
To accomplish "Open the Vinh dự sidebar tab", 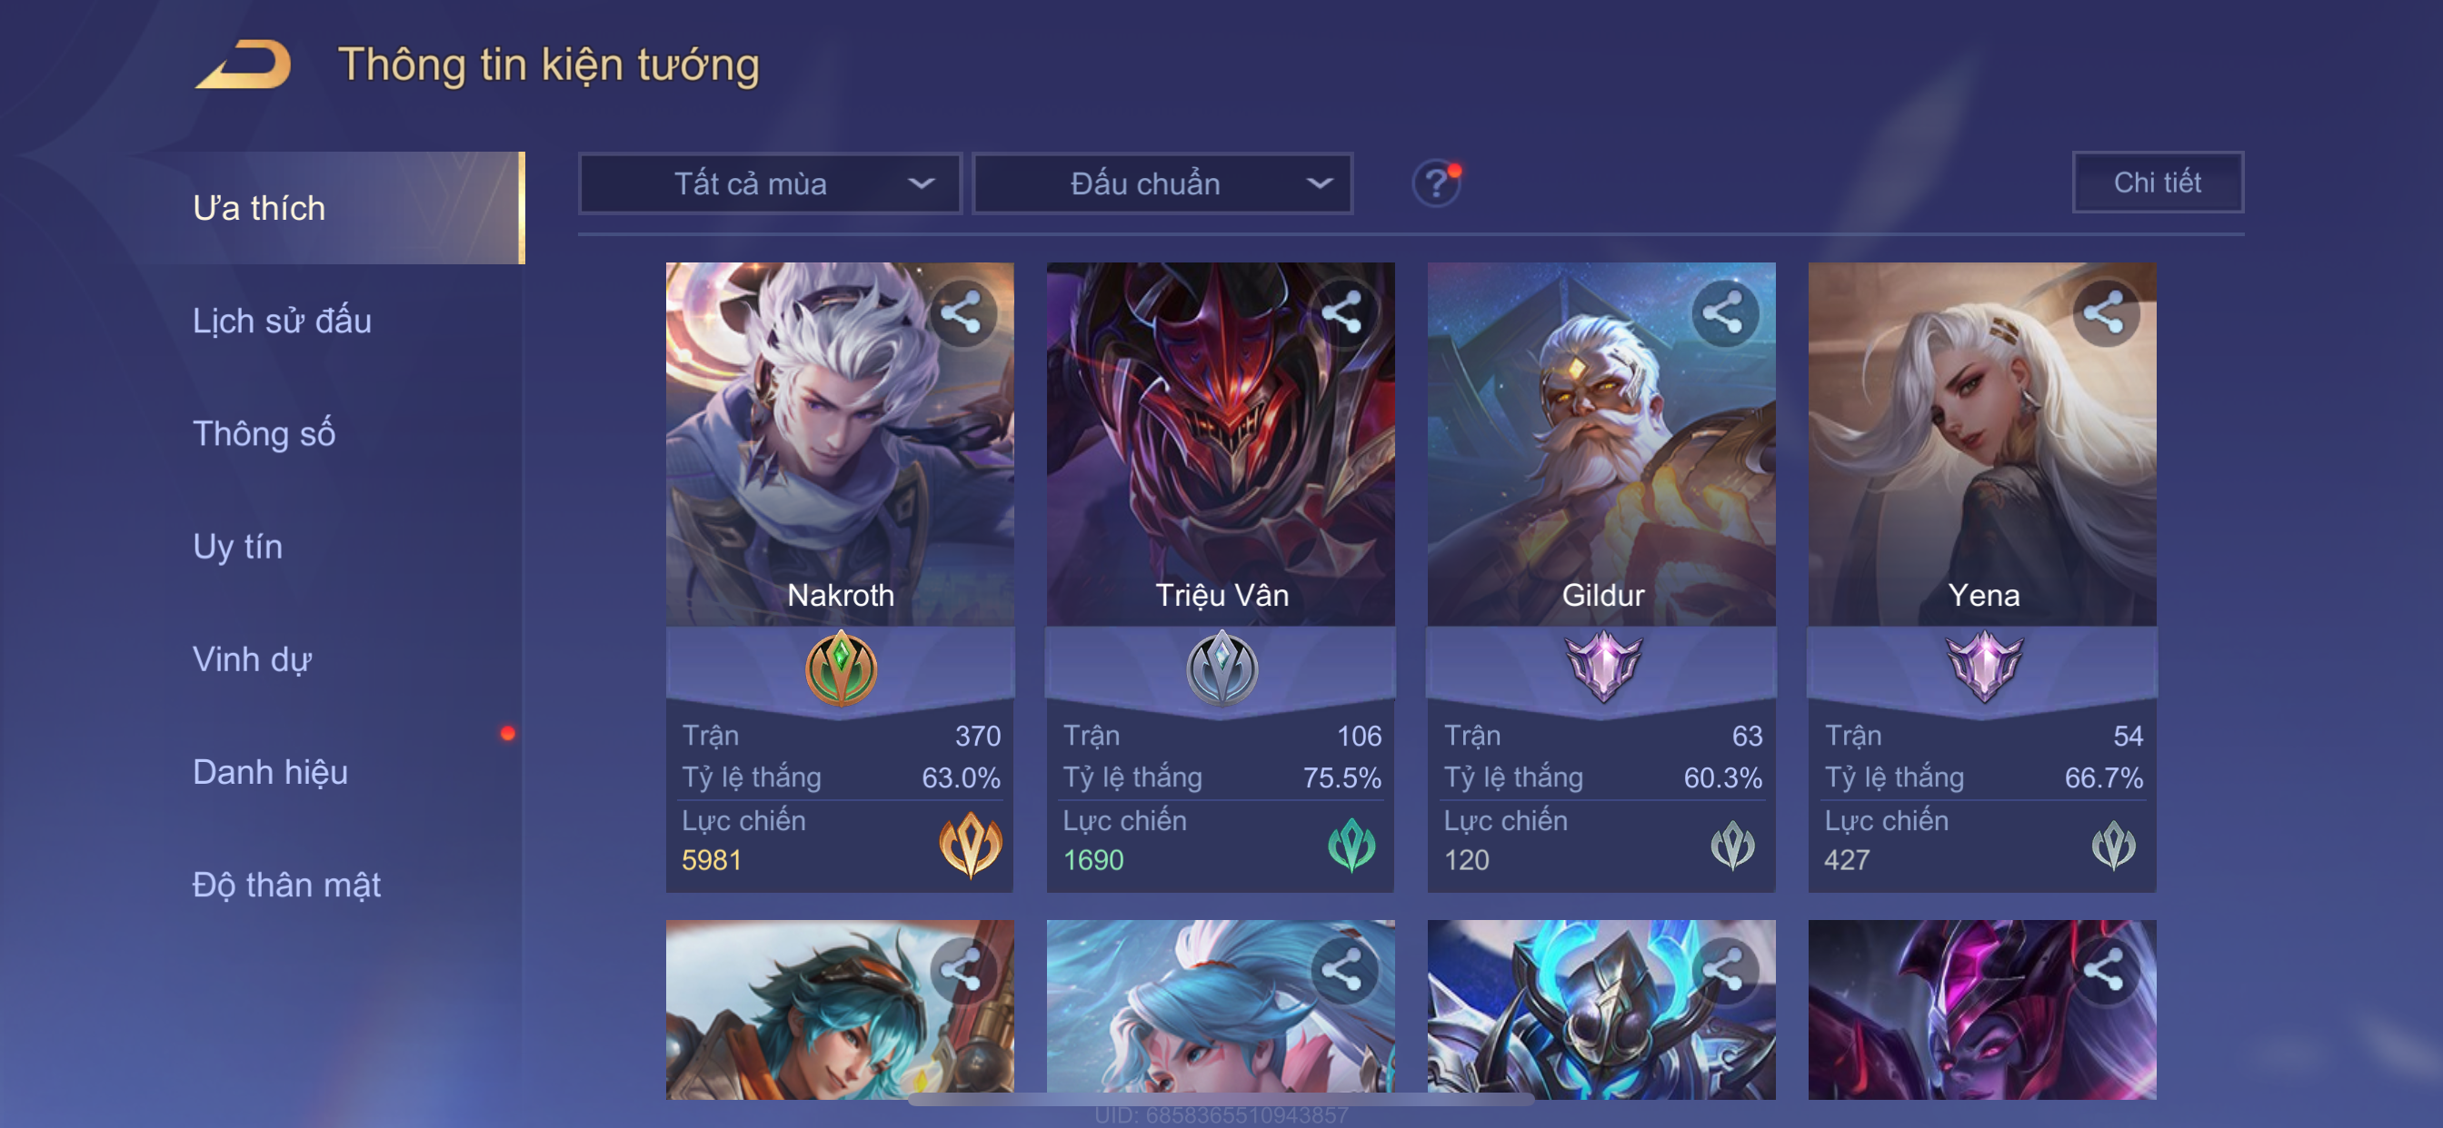I will point(253,658).
